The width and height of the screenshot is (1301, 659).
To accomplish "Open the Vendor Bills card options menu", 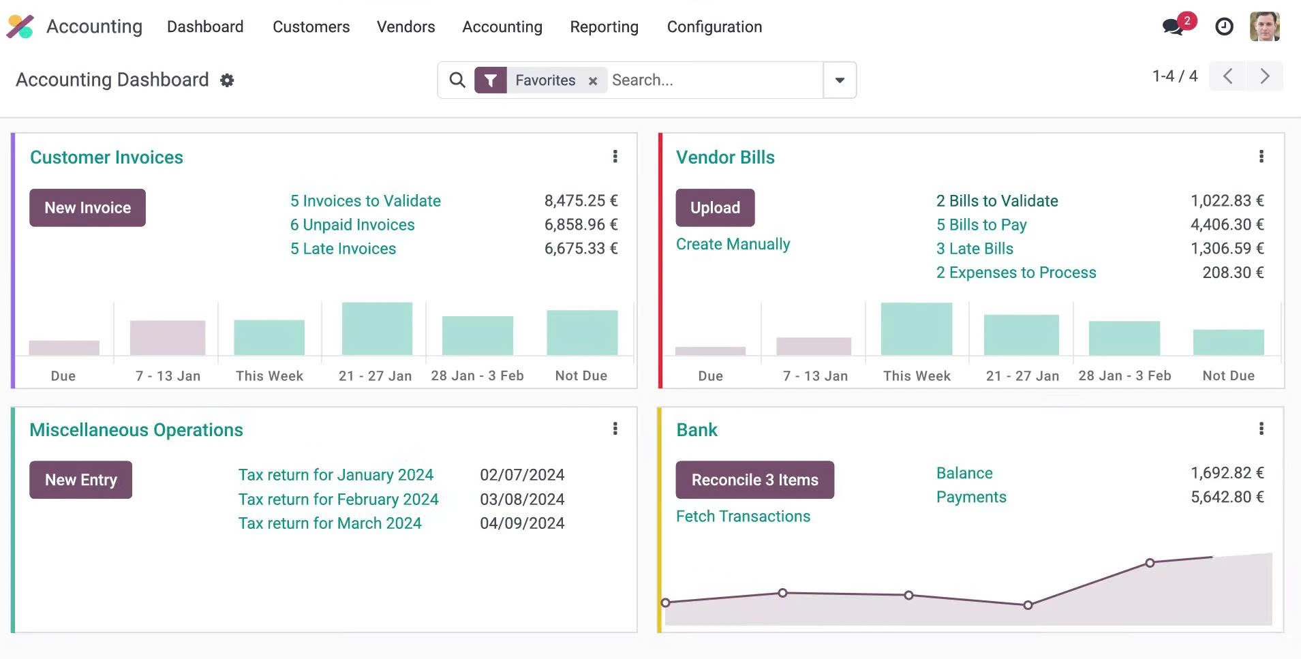I will coord(1261,157).
